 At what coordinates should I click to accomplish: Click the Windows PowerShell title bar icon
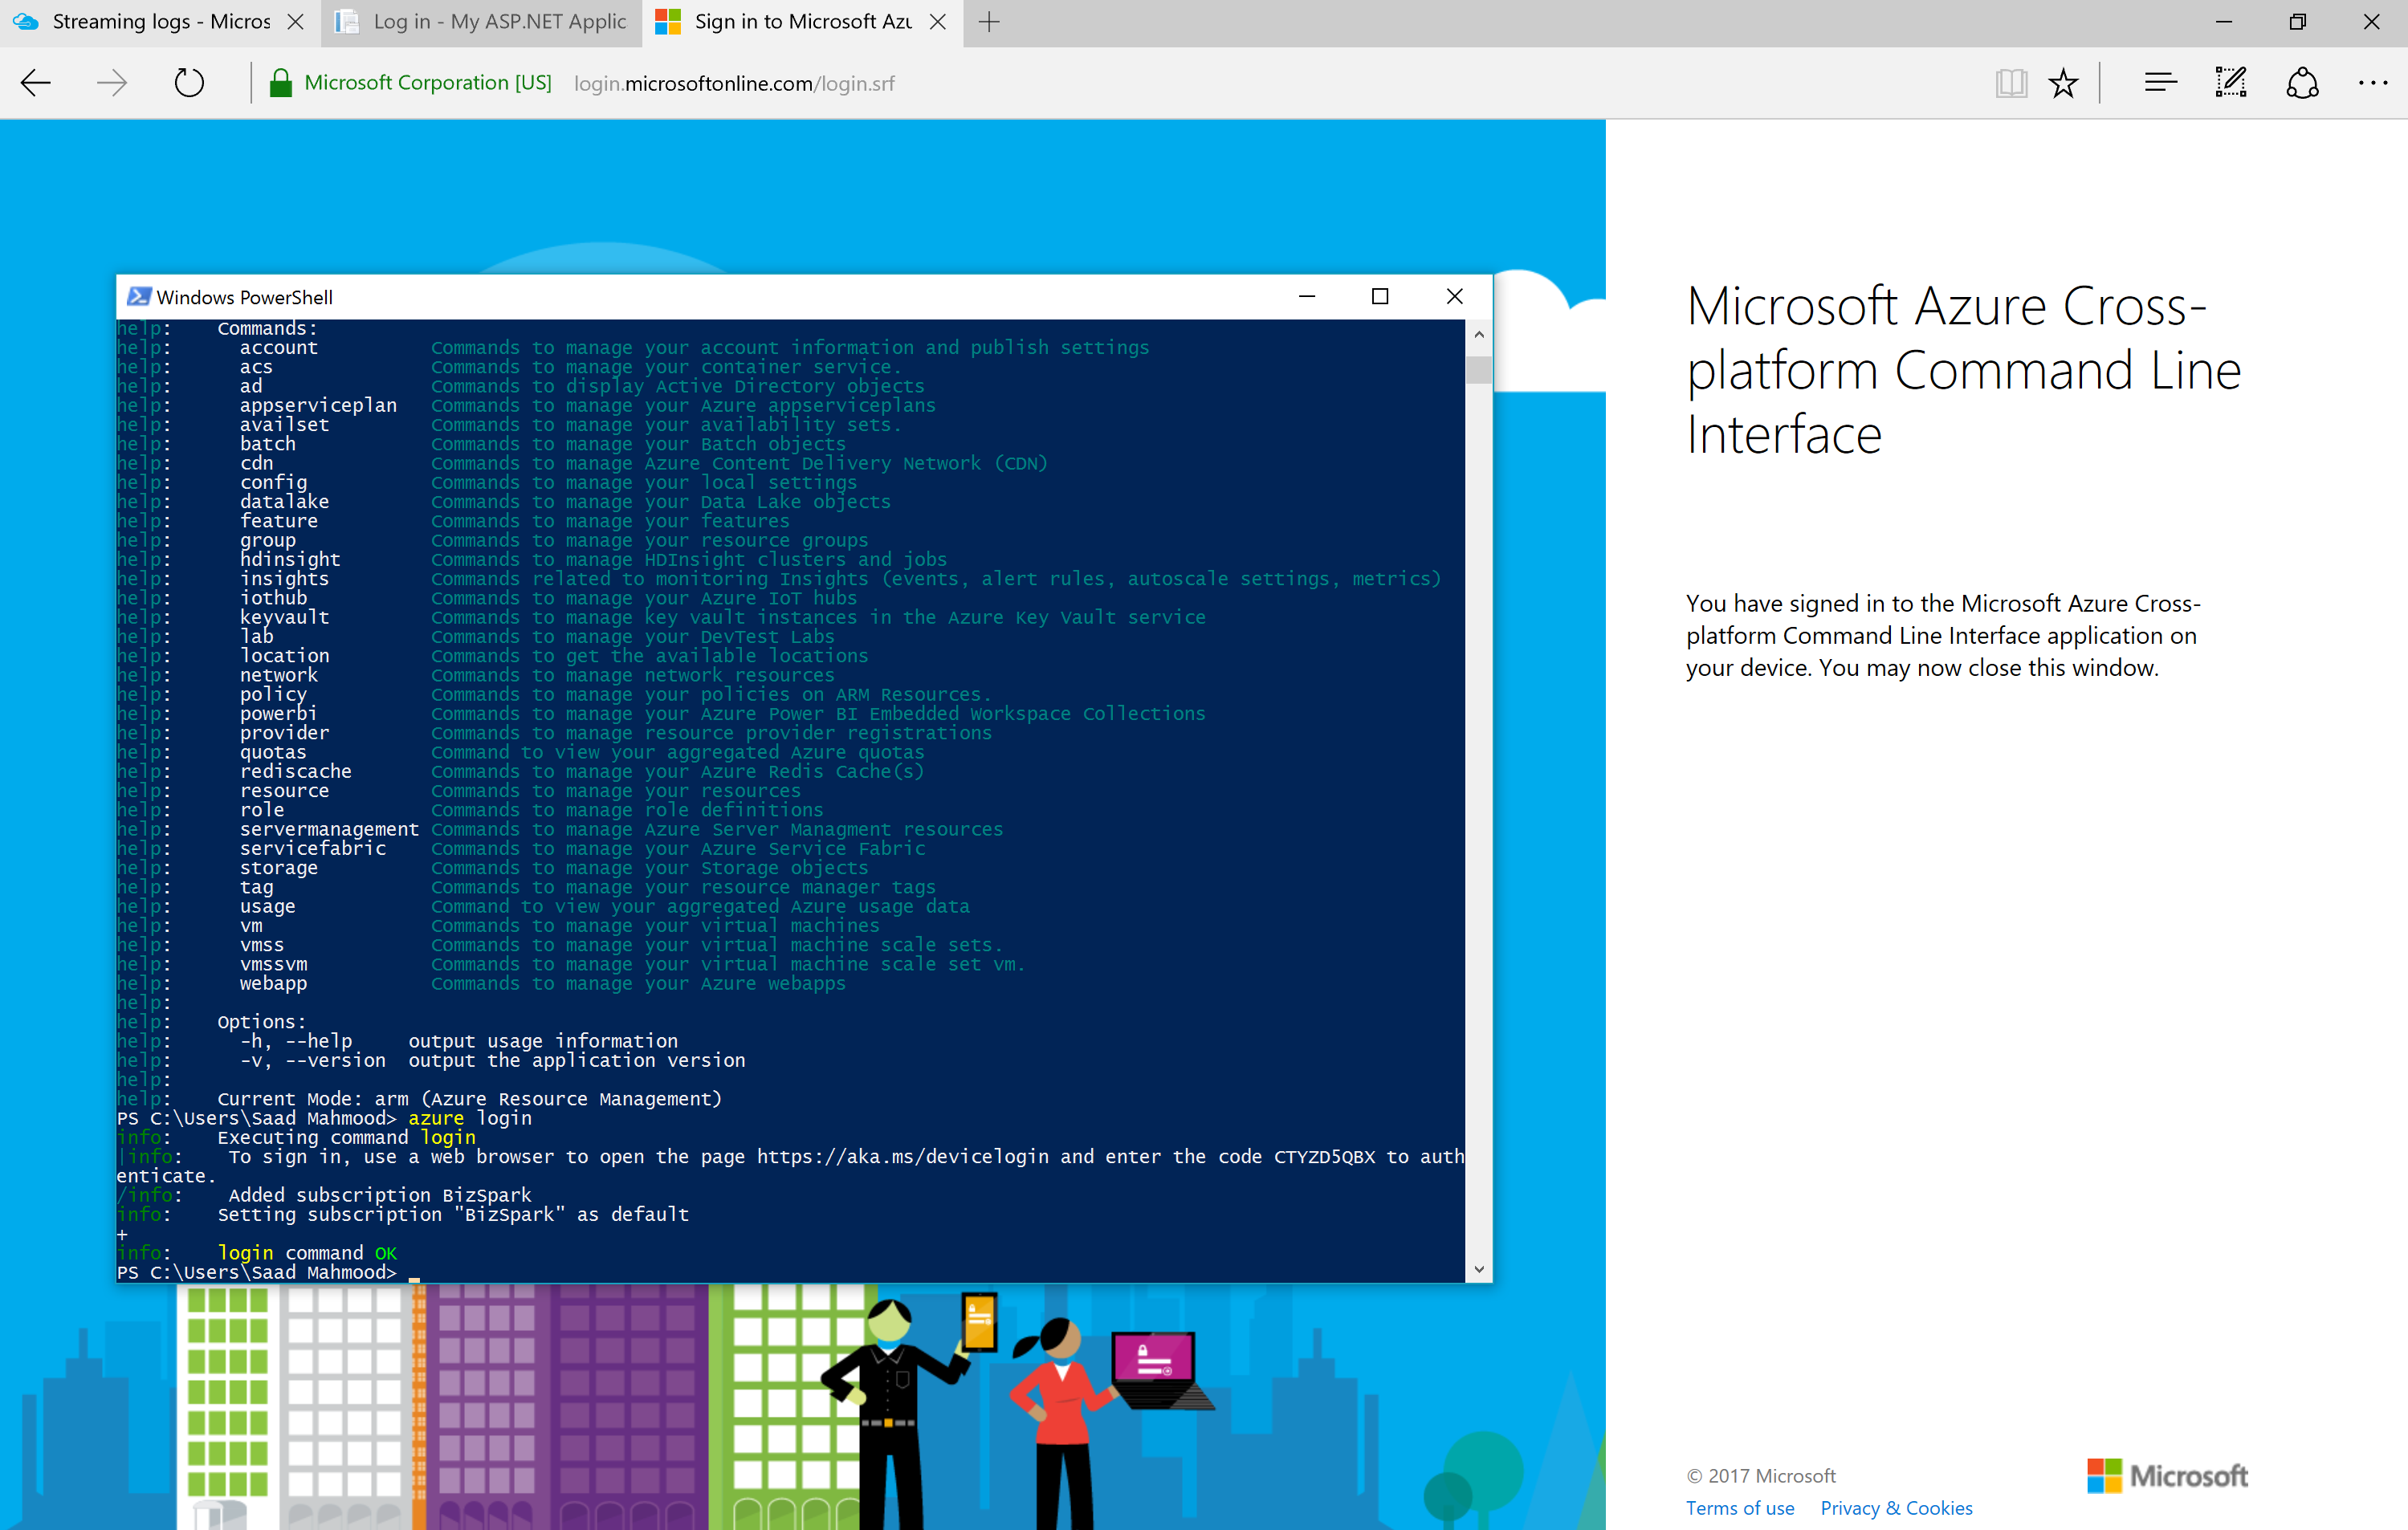point(139,297)
